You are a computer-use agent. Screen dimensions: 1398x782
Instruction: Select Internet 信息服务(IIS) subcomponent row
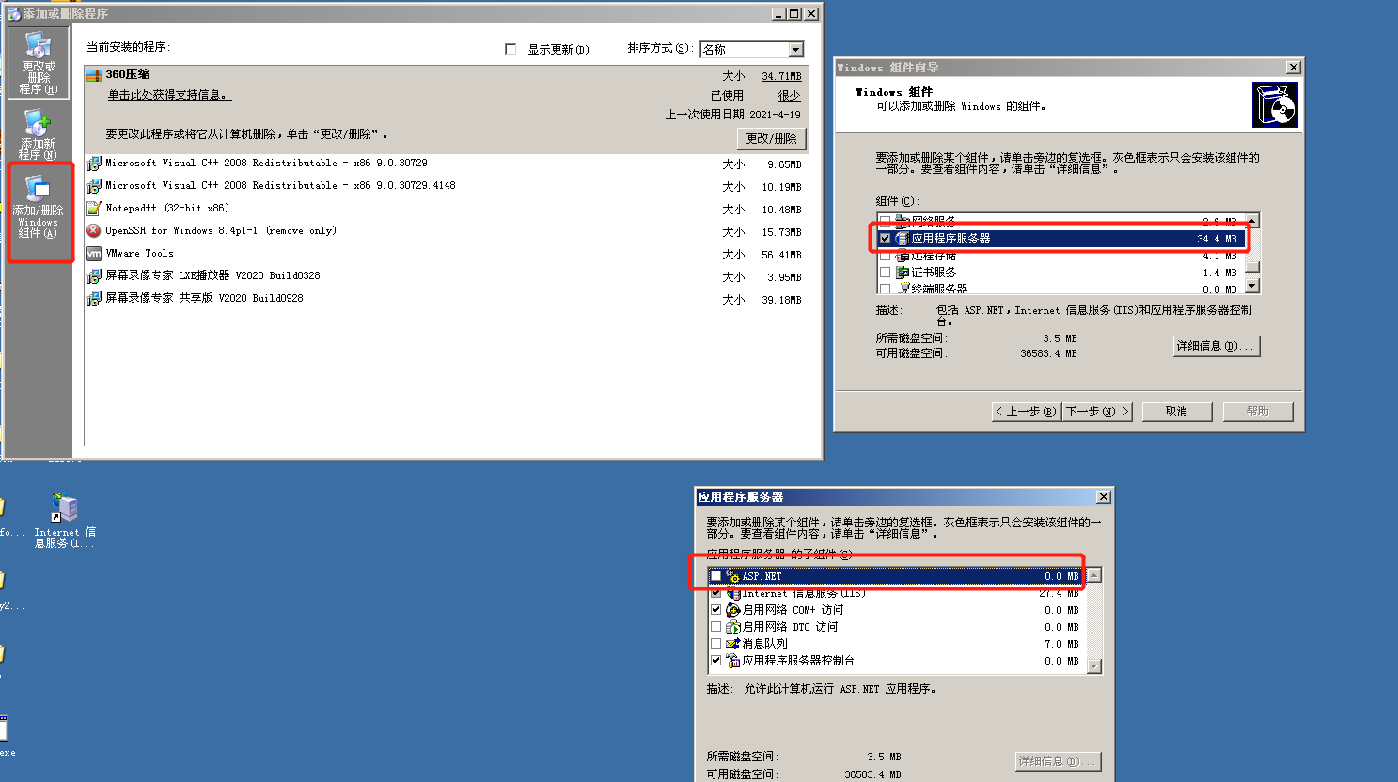(x=897, y=593)
